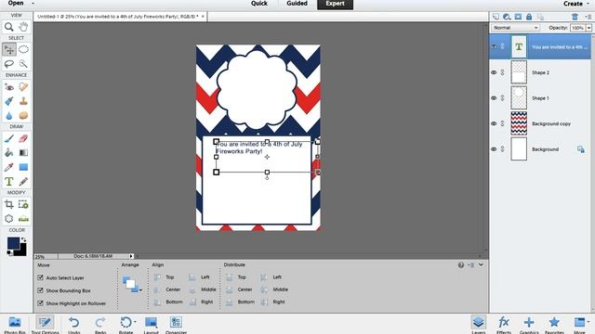Delete layer with the trash icon
The width and height of the screenshot is (595, 334).
click(x=575, y=17)
